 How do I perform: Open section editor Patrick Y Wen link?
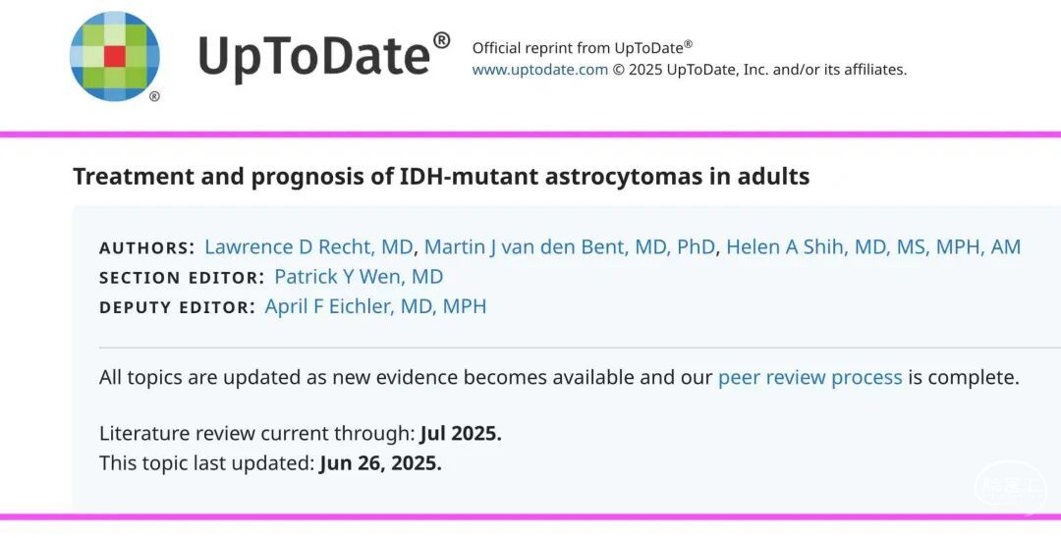coord(359,277)
